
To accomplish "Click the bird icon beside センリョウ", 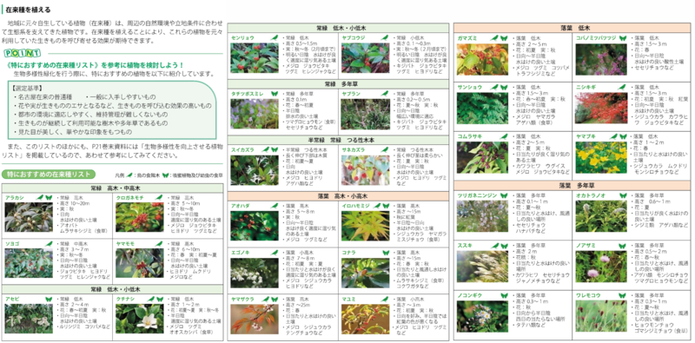I will click(x=275, y=38).
